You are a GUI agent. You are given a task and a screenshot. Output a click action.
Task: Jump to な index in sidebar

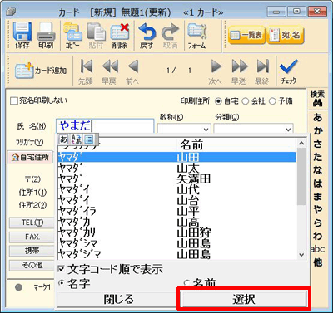coord(317,170)
